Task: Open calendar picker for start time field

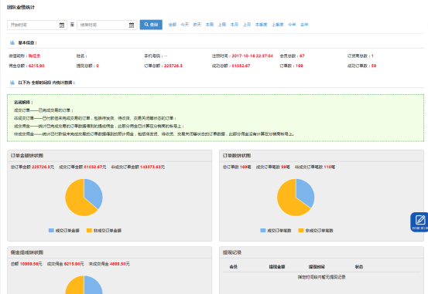Action: pos(62,25)
